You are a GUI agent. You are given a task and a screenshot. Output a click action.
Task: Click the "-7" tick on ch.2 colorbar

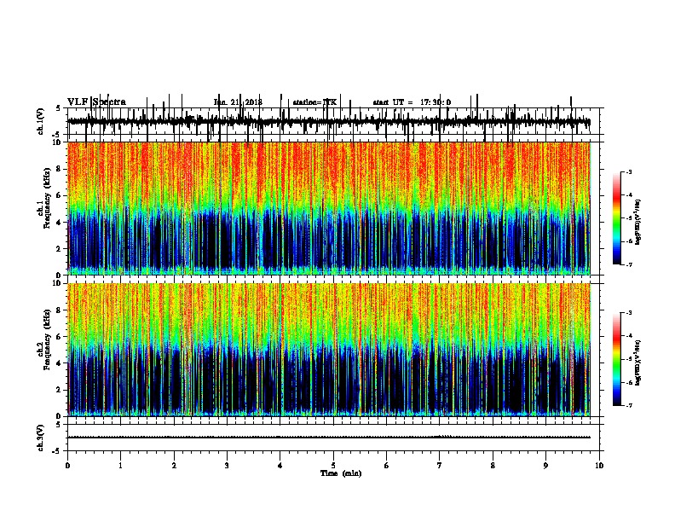click(x=628, y=405)
